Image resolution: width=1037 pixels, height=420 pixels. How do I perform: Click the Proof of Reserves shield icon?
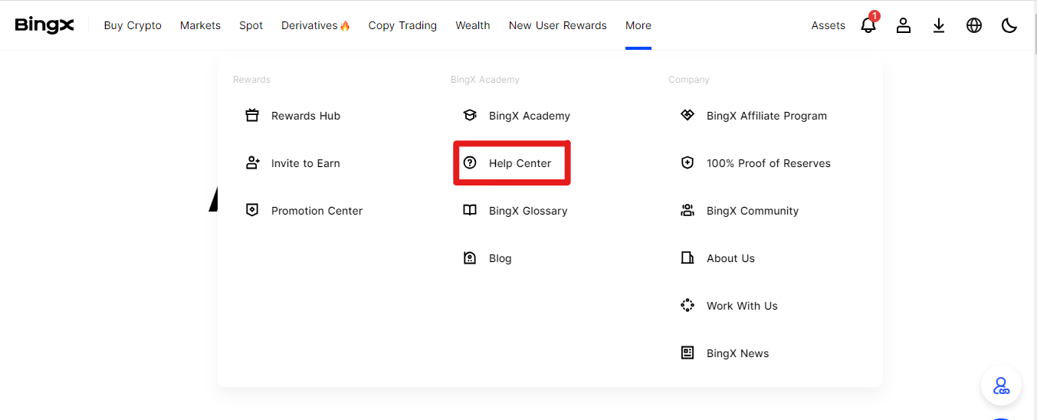coord(688,163)
